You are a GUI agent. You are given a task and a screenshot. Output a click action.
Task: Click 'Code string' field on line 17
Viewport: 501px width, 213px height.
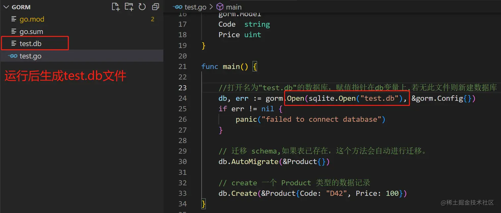point(244,24)
